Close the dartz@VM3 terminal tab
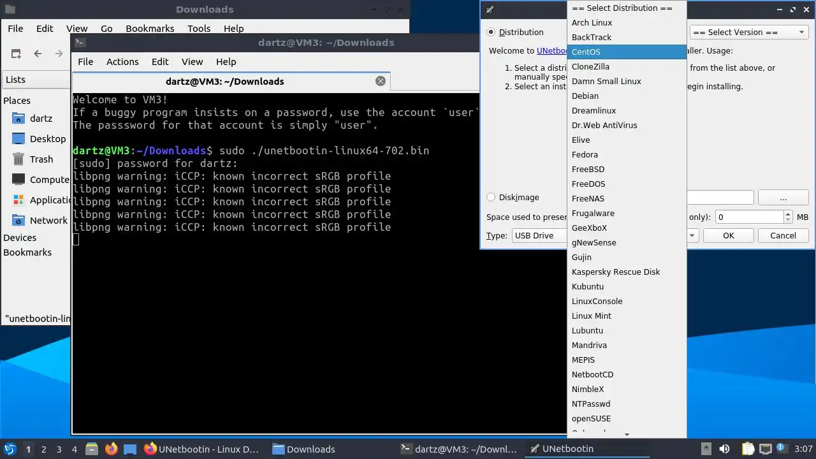This screenshot has width=816, height=459. [x=381, y=81]
